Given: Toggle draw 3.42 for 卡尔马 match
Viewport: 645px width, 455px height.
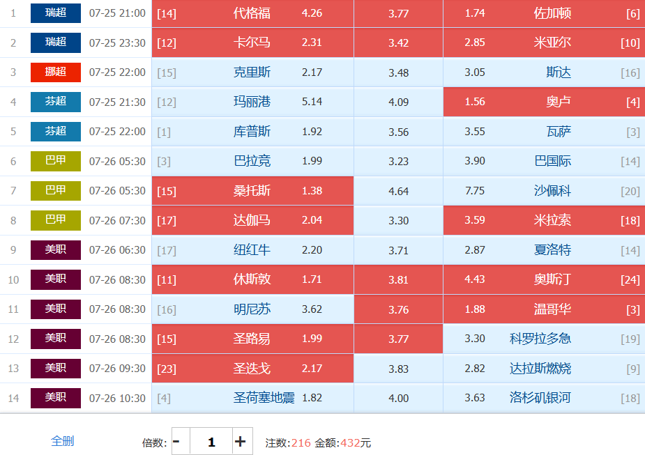Looking at the screenshot, I should pyautogui.click(x=398, y=43).
